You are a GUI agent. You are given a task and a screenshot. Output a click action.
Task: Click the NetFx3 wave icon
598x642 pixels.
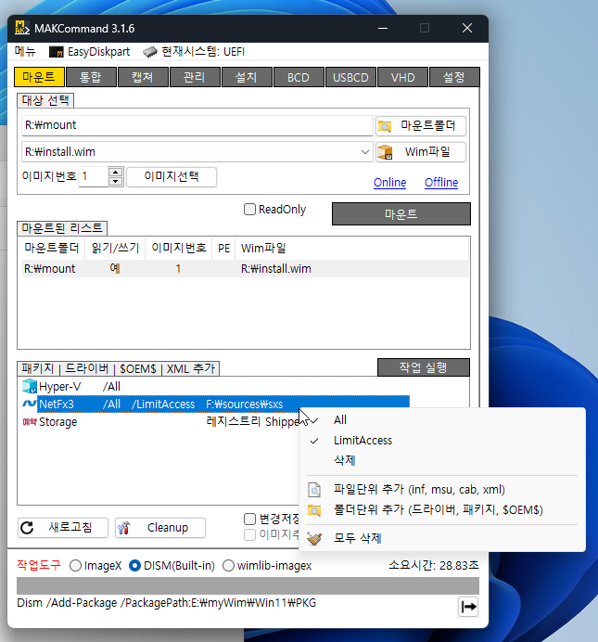pos(30,404)
